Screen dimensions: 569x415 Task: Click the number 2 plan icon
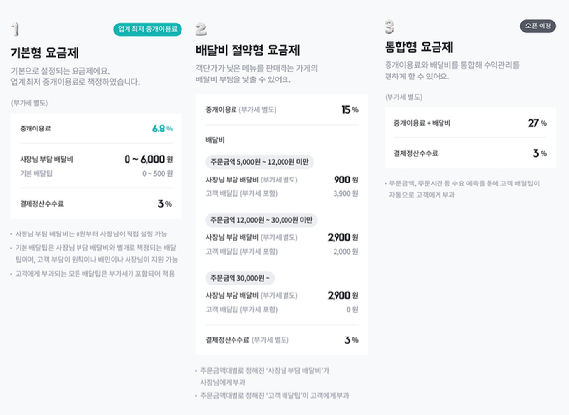[201, 29]
